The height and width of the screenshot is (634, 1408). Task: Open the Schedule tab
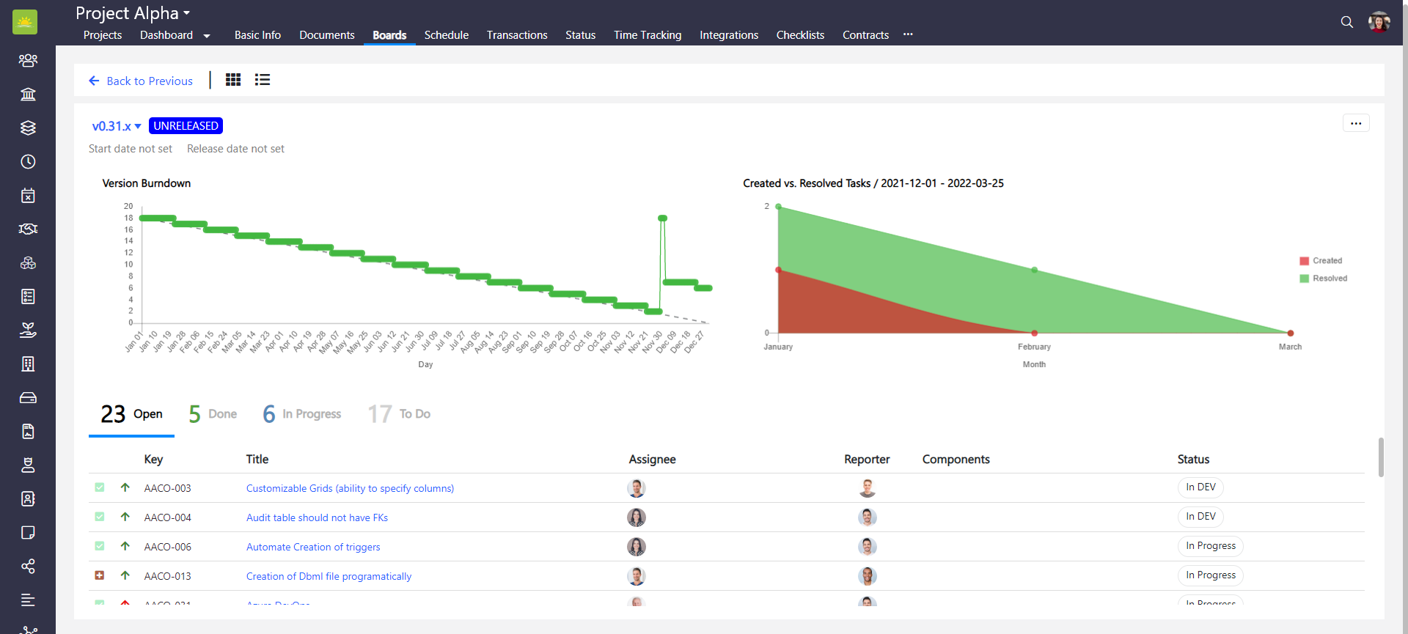coord(446,35)
